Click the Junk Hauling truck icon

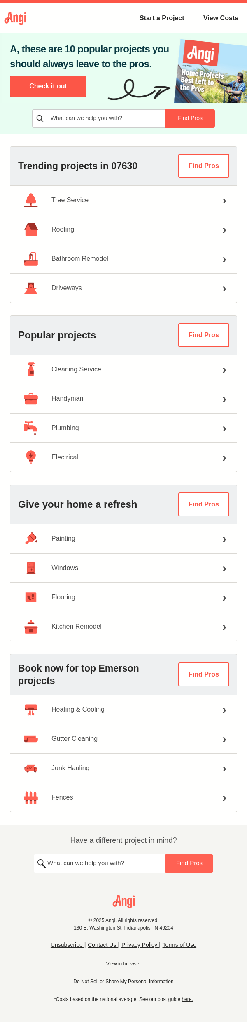(x=31, y=768)
